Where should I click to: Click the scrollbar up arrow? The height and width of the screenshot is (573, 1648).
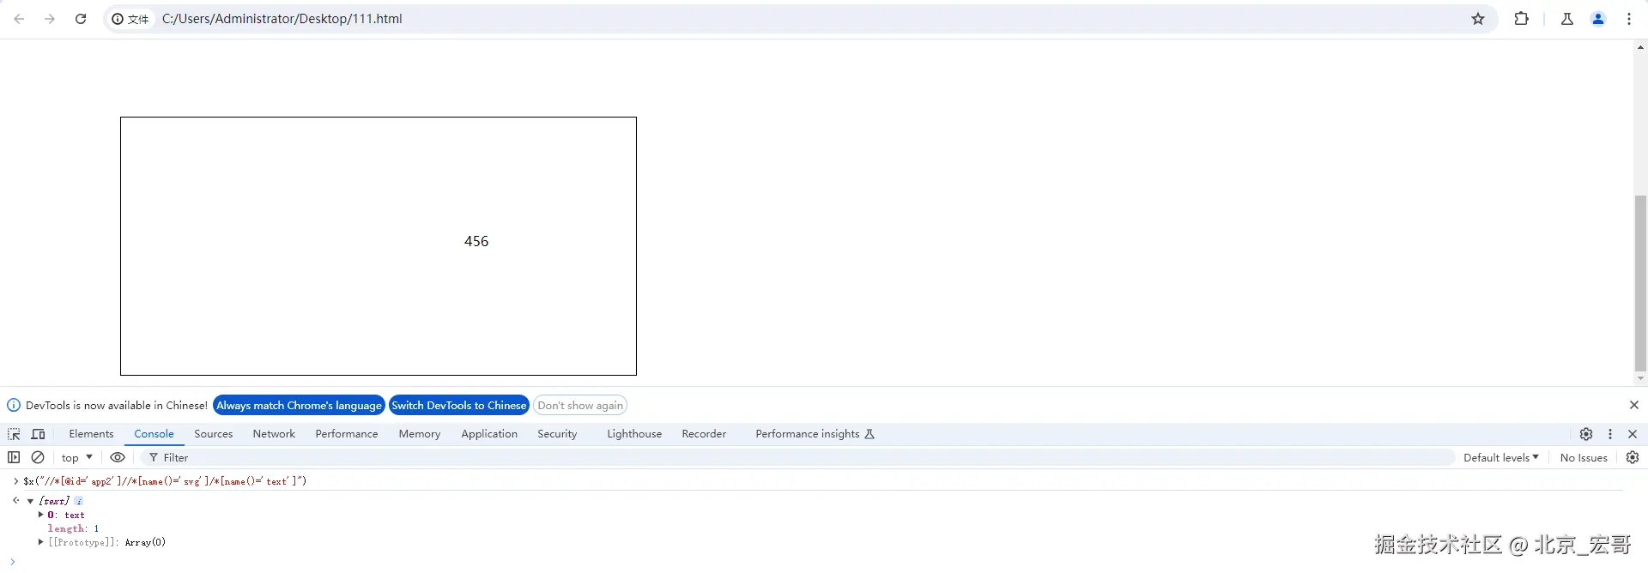(x=1640, y=48)
